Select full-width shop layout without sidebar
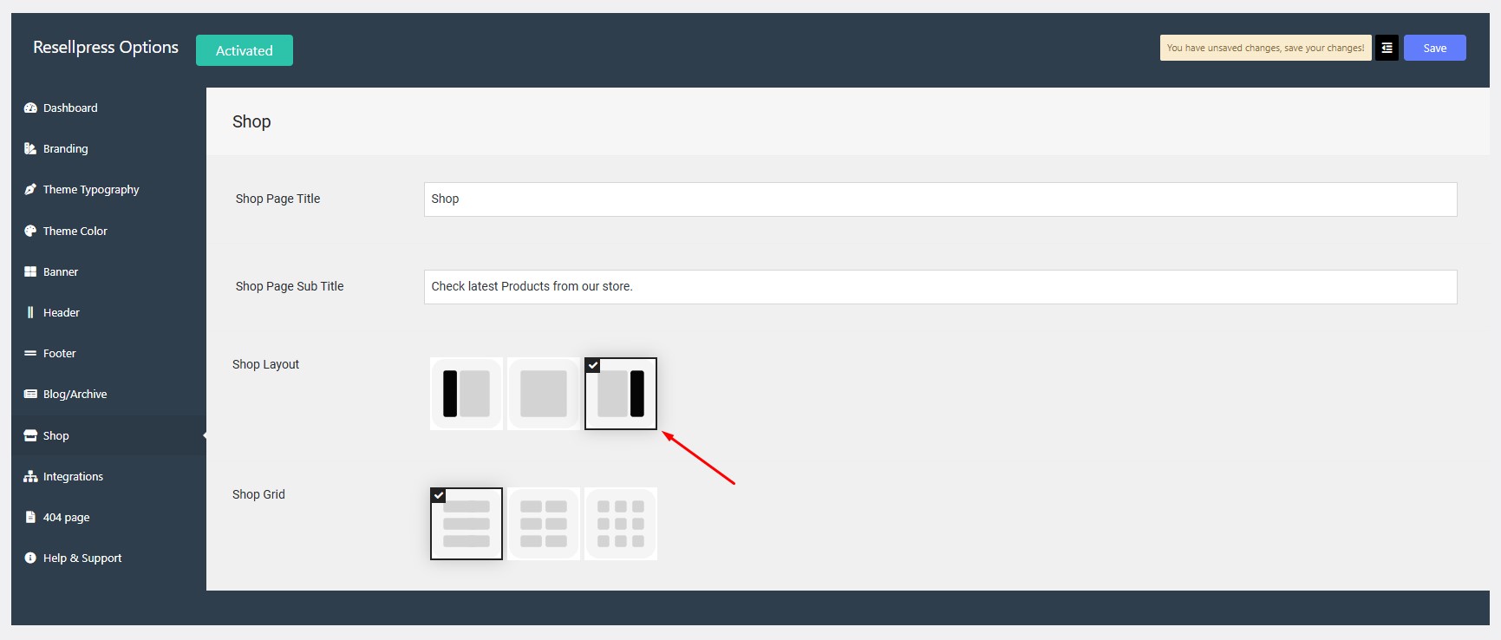Viewport: 1501px width, 640px height. 544,394
